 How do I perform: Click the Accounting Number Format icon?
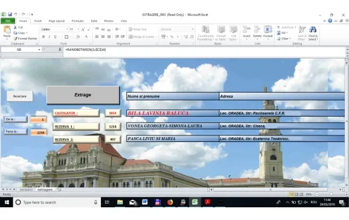pyautogui.click(x=164, y=36)
